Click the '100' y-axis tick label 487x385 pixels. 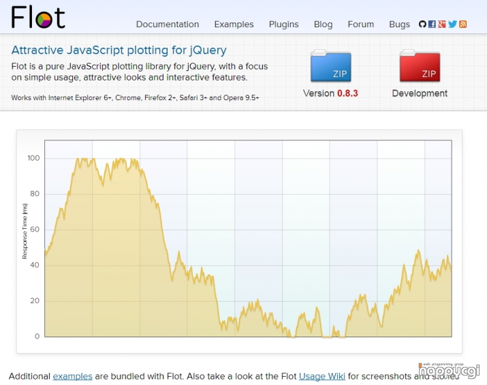click(x=33, y=158)
